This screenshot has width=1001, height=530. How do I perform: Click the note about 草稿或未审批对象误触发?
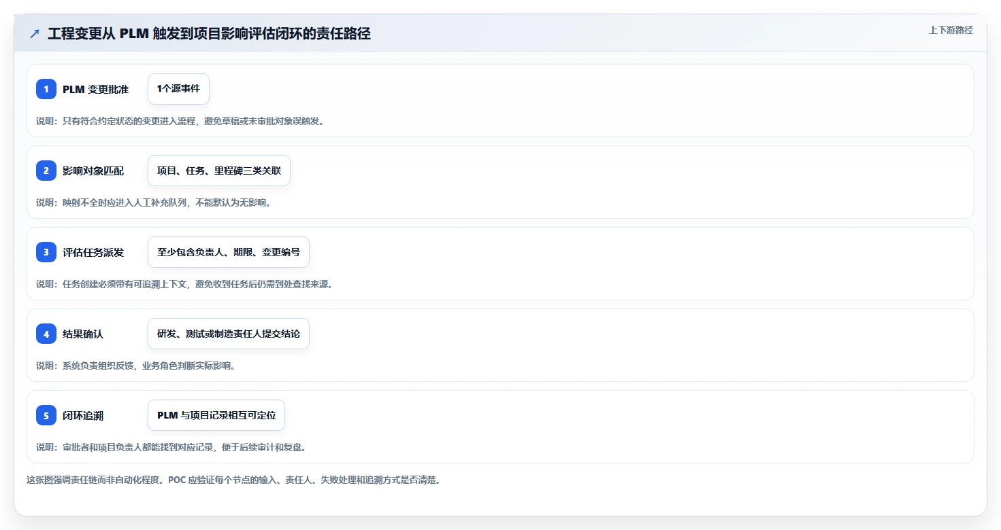pos(180,121)
